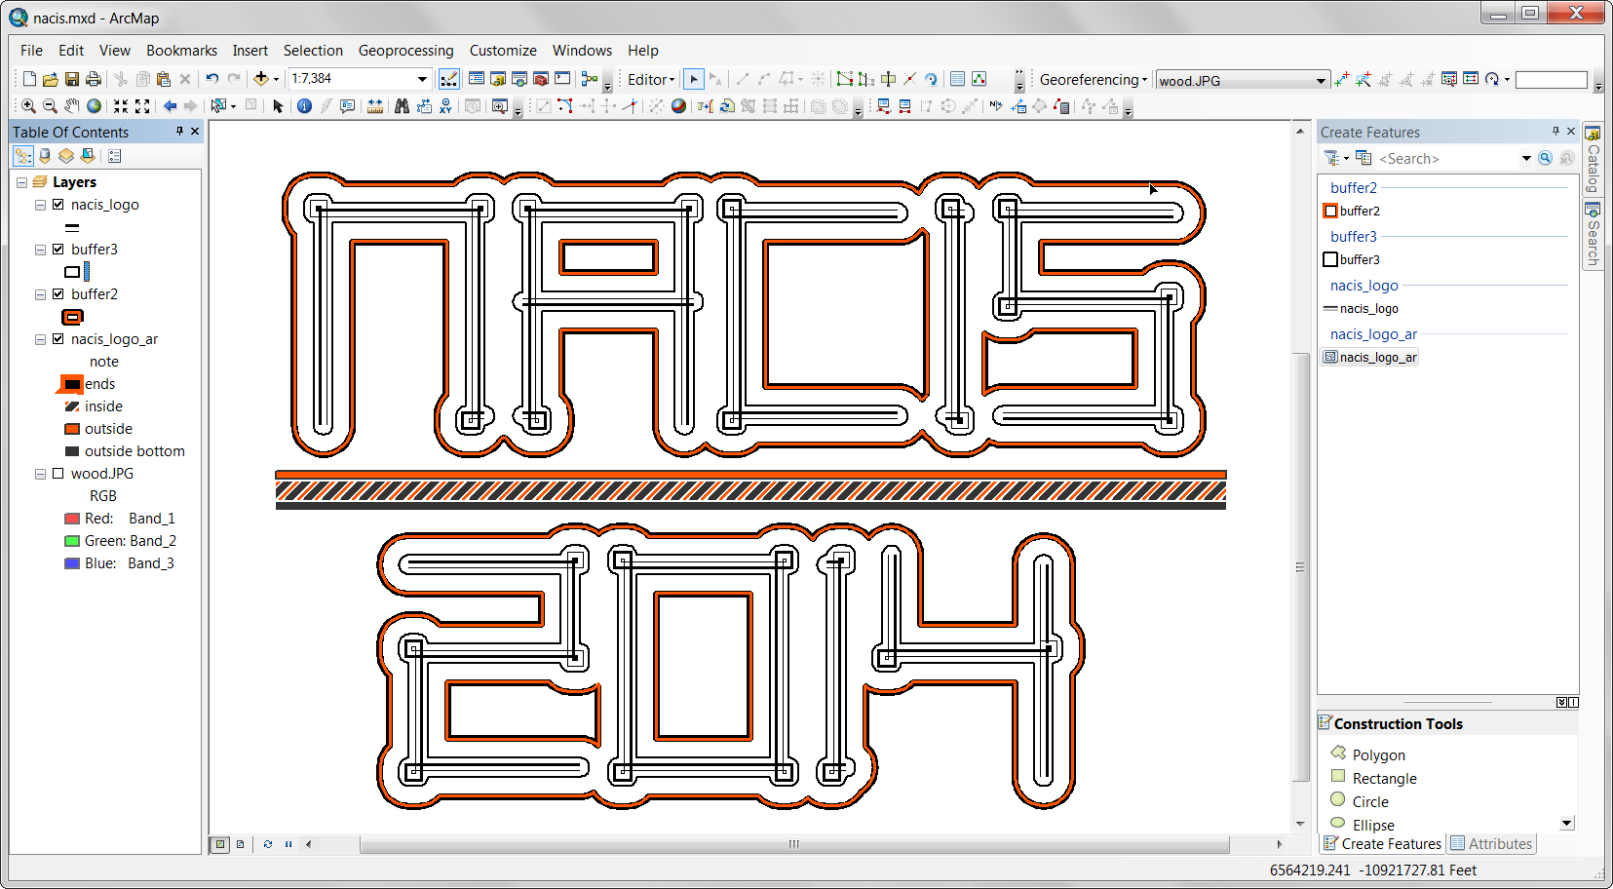Collapse the wood.JPG layer legend
The width and height of the screenshot is (1613, 889).
click(x=40, y=474)
